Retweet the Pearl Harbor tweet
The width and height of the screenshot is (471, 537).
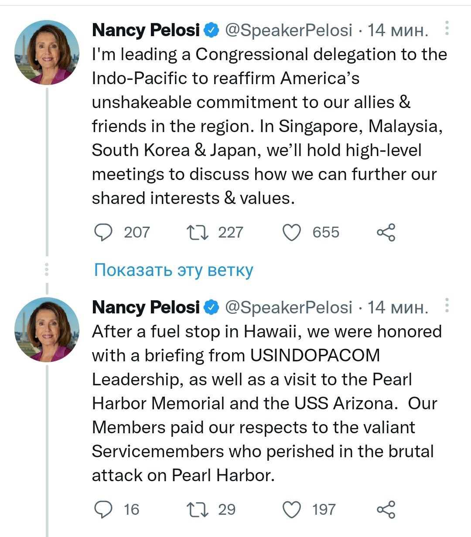pos(197,510)
